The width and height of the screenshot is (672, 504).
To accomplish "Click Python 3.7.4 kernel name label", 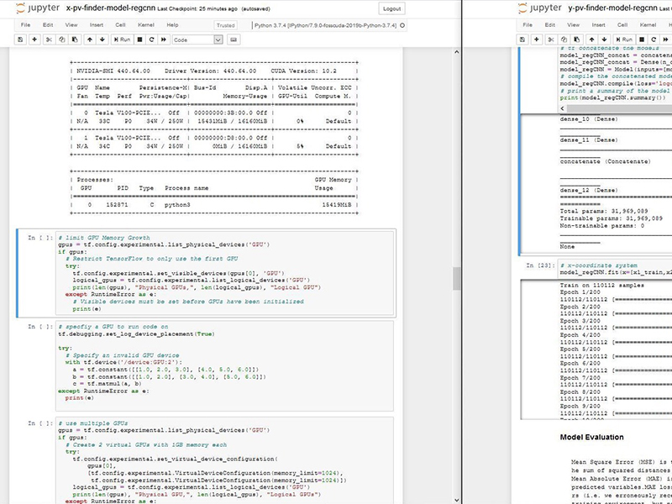I will (325, 25).
